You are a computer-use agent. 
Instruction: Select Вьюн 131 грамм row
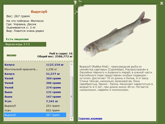(35, 92)
